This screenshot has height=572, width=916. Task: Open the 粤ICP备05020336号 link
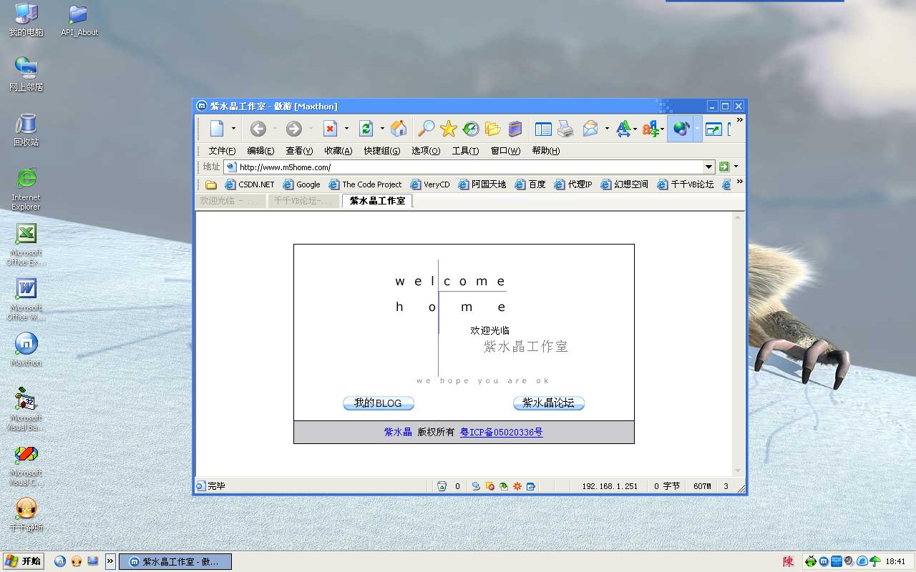(x=502, y=432)
